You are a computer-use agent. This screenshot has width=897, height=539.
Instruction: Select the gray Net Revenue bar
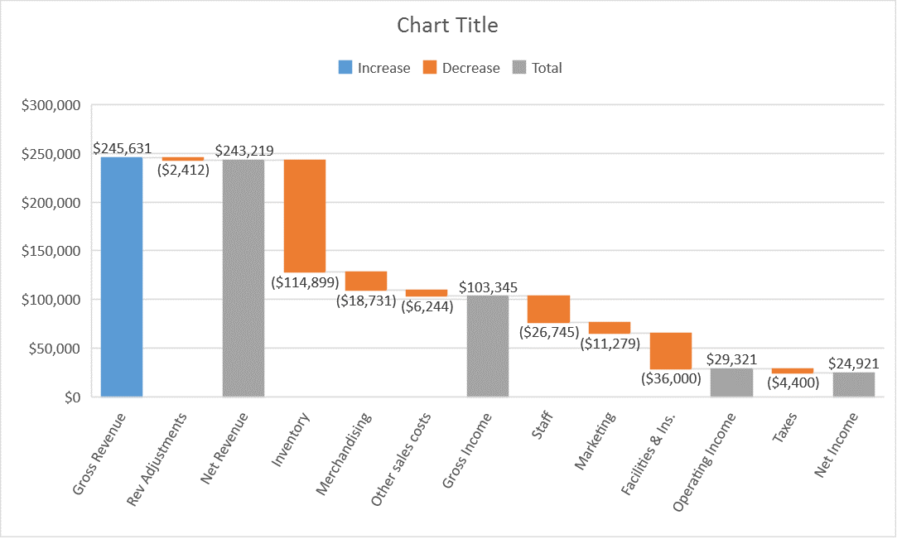[244, 278]
